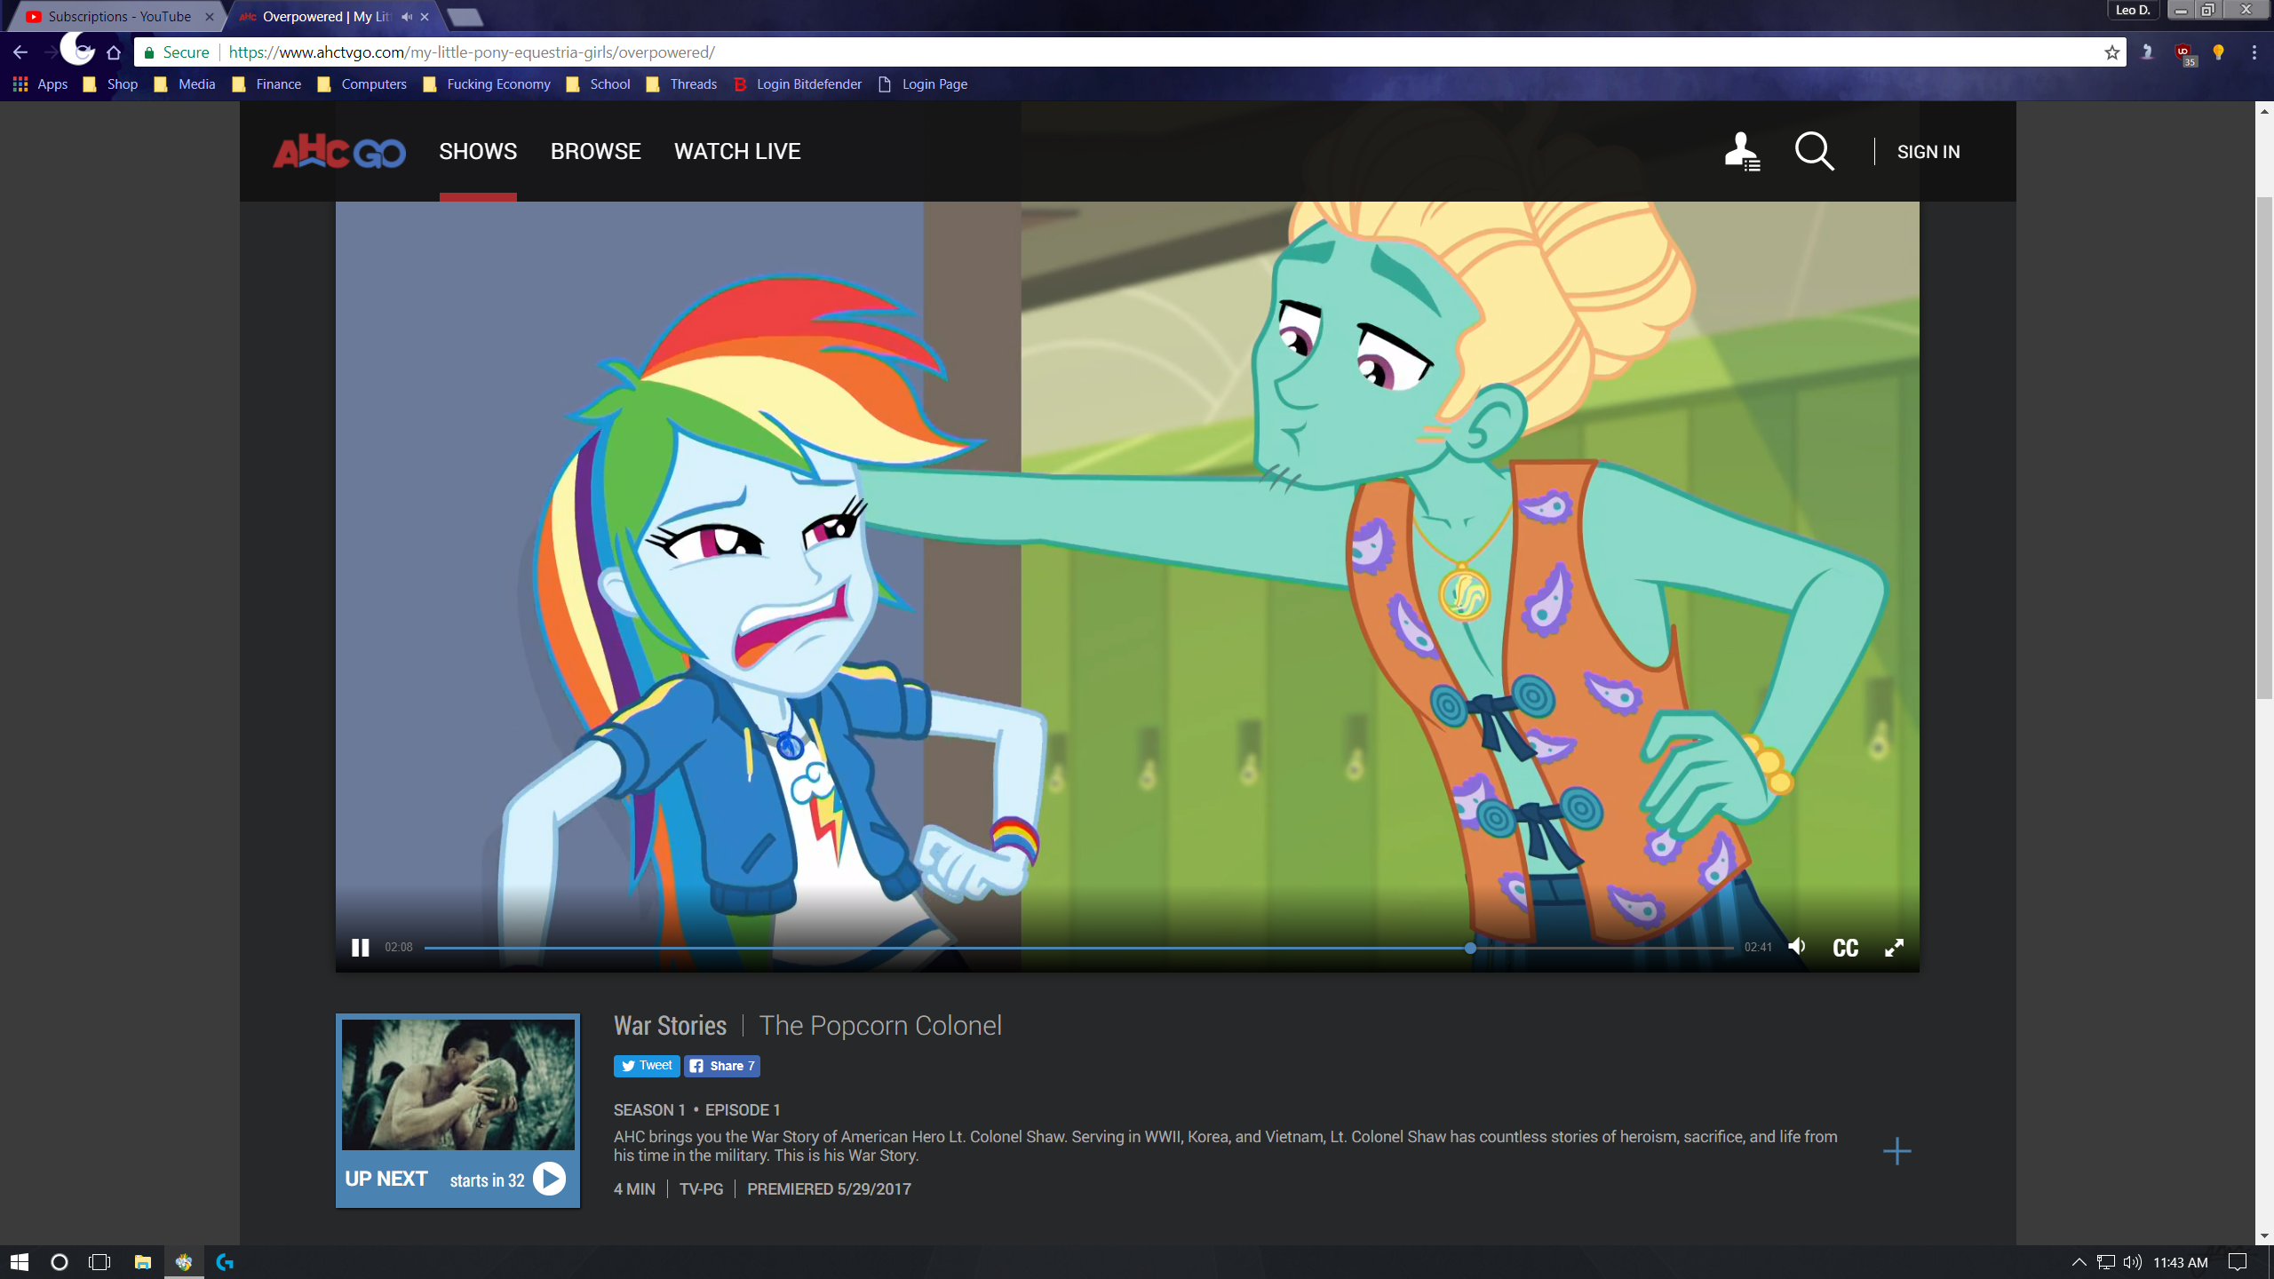Enter fullscreen video mode
This screenshot has height=1279, width=2274.
click(x=1894, y=948)
